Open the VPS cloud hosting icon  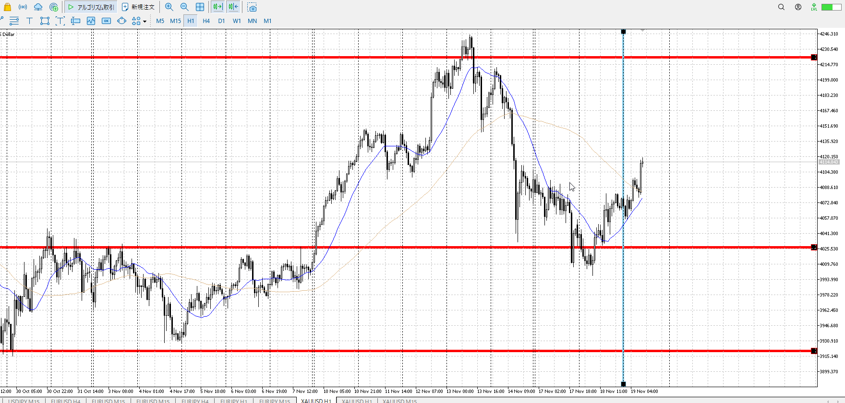click(x=38, y=7)
